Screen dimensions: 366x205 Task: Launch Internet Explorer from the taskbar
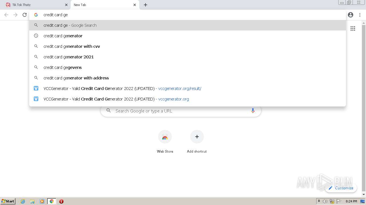tap(23, 201)
